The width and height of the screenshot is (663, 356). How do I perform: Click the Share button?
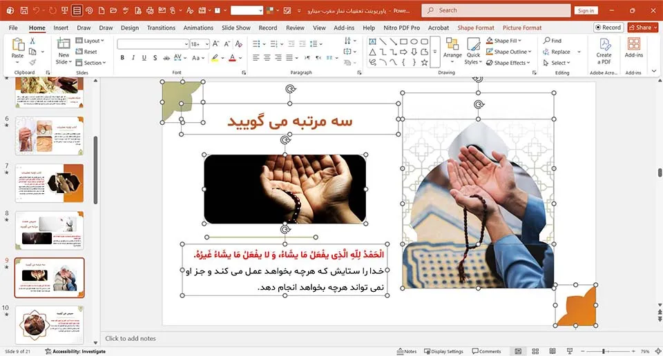click(x=643, y=28)
